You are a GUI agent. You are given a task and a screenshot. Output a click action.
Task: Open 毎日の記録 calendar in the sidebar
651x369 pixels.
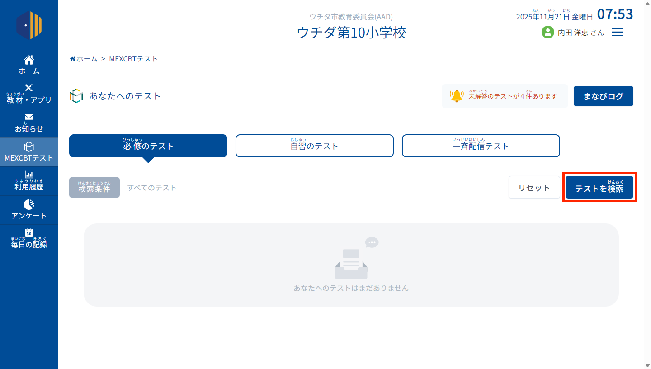pyautogui.click(x=29, y=239)
